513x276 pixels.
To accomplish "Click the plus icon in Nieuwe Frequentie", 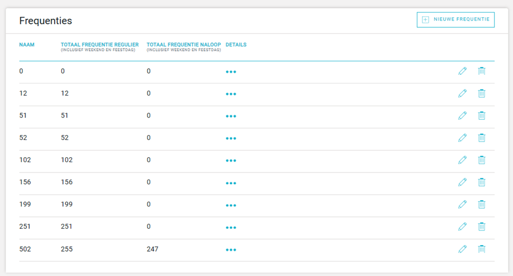I will [425, 20].
